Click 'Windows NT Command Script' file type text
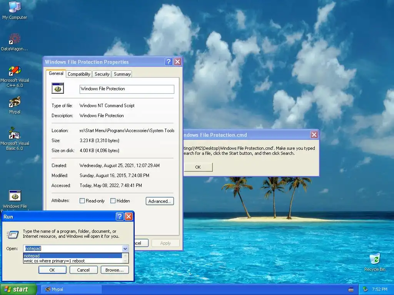 tap(107, 106)
